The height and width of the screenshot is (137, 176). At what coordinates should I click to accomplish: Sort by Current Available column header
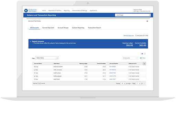pos(101,63)
